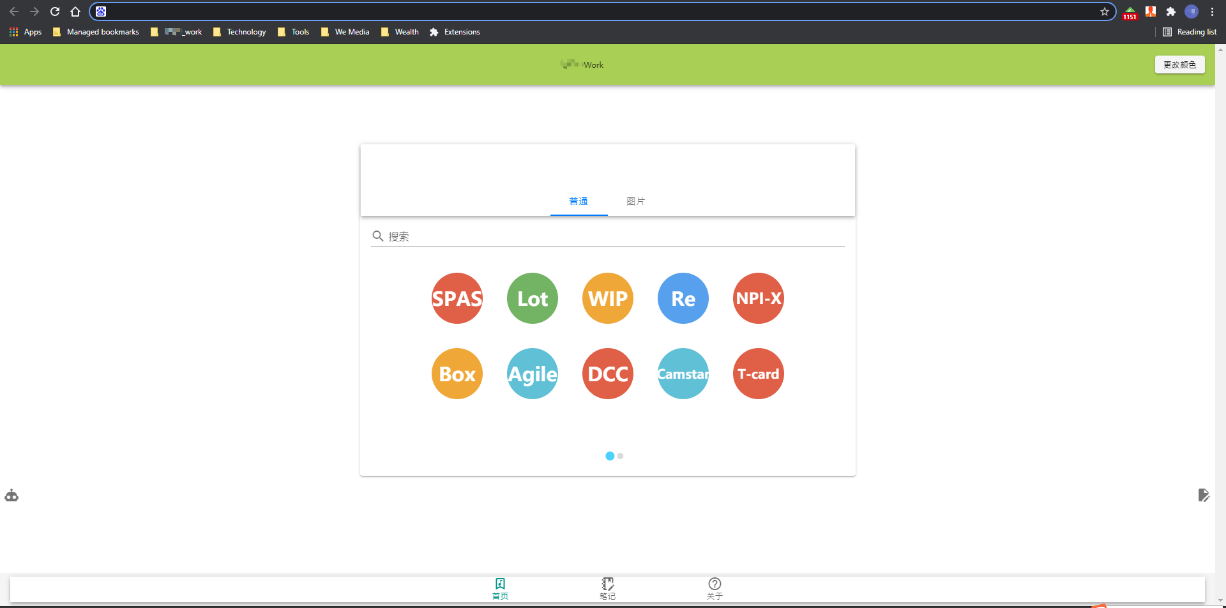Image resolution: width=1226 pixels, height=608 pixels.
Task: Open the SPAS circle shortcut
Action: coord(457,298)
